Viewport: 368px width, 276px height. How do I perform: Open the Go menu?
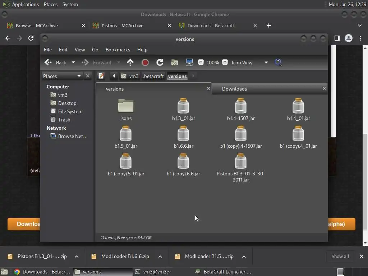[x=95, y=50]
